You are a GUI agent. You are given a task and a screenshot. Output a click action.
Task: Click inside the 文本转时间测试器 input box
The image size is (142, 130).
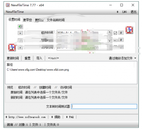pyautogui.click(x=104, y=106)
